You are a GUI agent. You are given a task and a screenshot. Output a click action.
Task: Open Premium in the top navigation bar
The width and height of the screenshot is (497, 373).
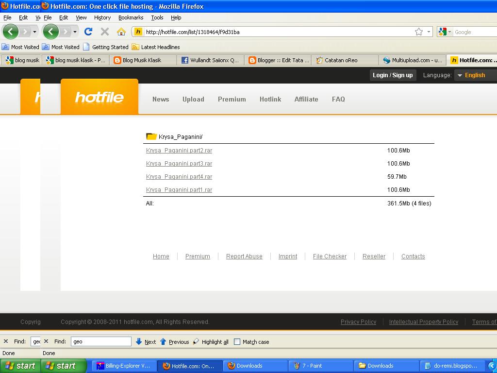(x=232, y=99)
